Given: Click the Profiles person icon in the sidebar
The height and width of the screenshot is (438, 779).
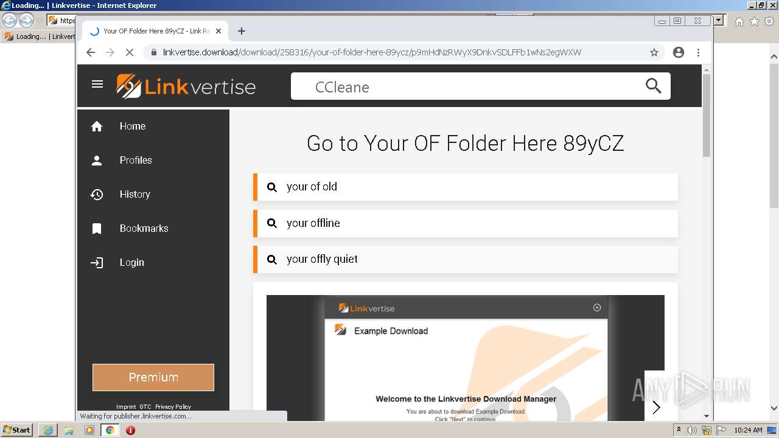Looking at the screenshot, I should pos(97,160).
